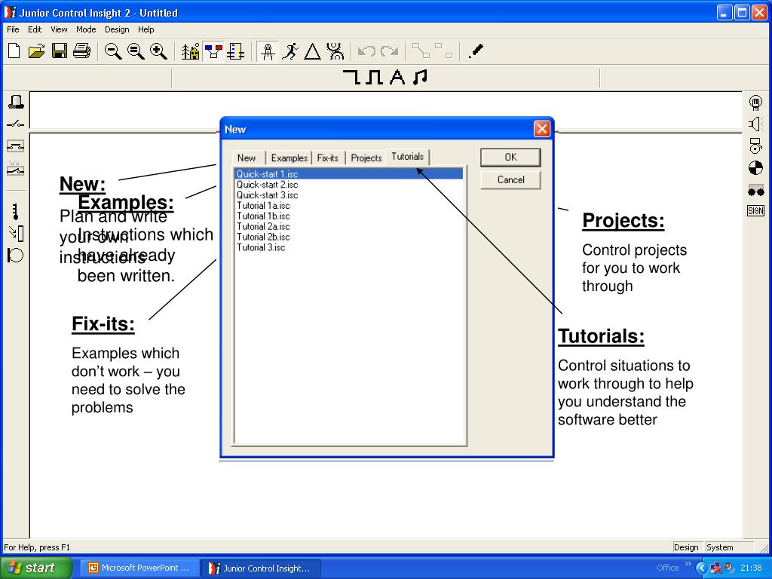Image resolution: width=772 pixels, height=579 pixels.
Task: Reset zoom with the equals magnifier
Action: tap(136, 51)
